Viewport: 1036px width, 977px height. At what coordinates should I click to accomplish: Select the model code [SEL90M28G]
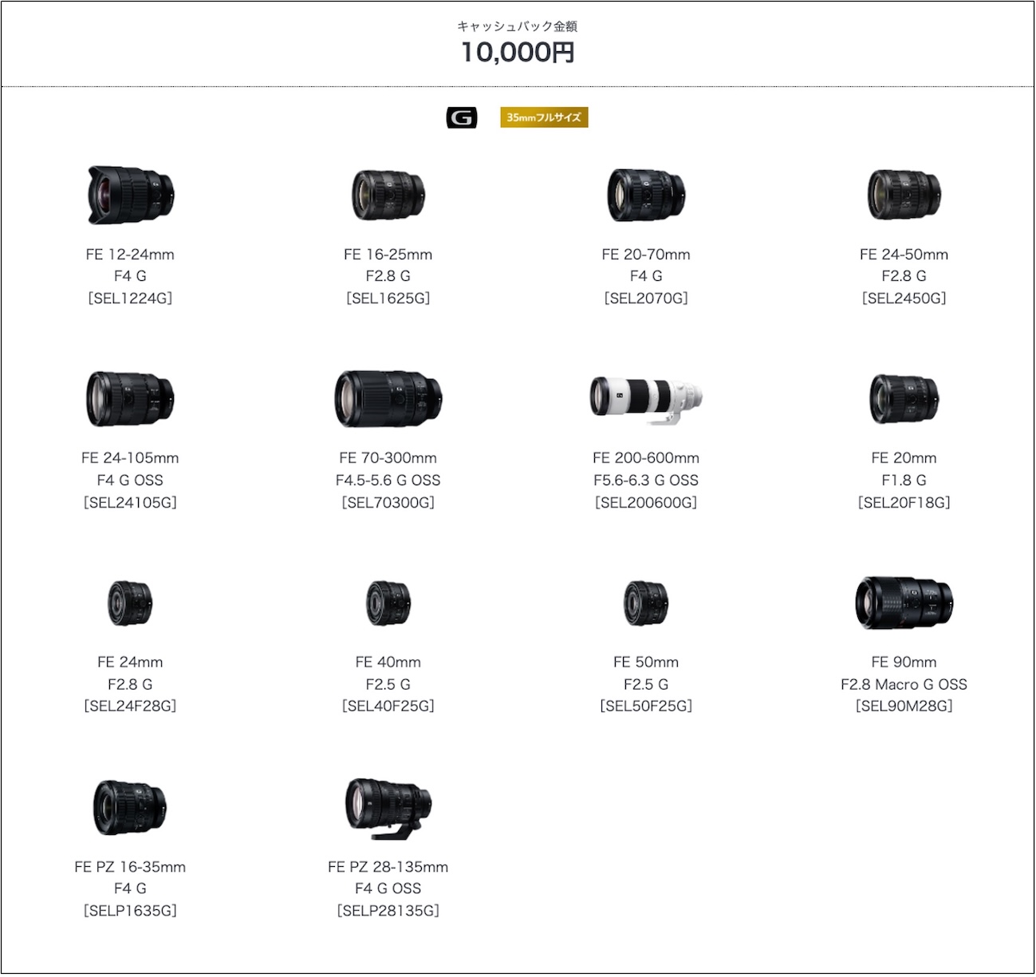click(904, 706)
